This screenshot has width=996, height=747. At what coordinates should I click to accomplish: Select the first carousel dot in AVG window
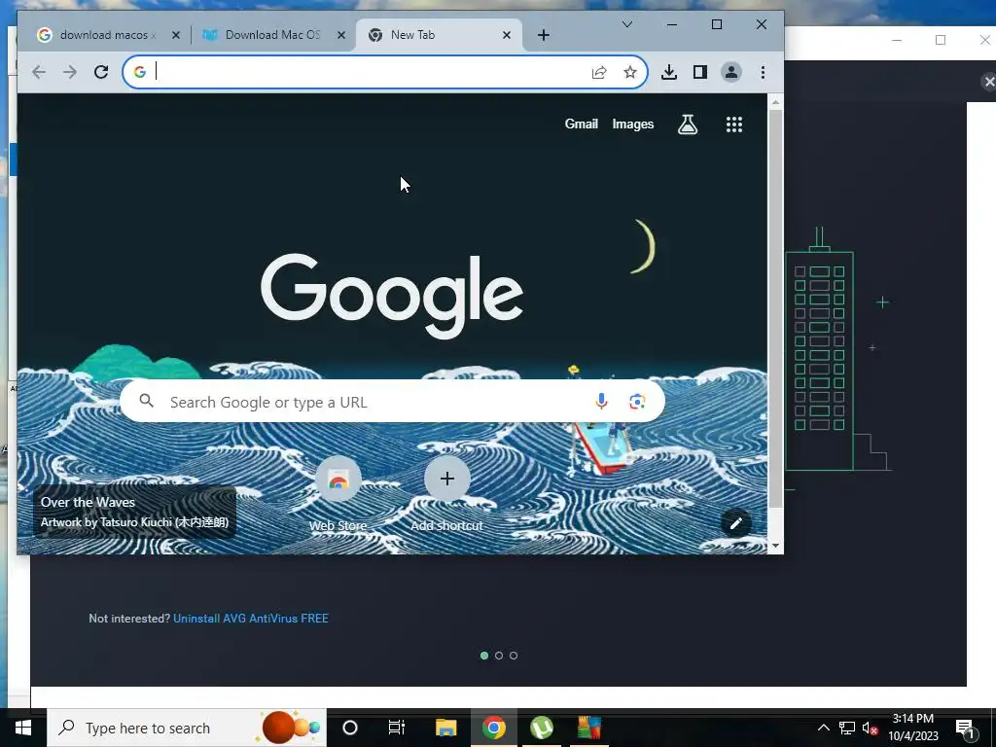point(484,656)
